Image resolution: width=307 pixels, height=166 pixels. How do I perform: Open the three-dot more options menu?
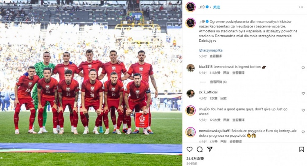coord(301,7)
